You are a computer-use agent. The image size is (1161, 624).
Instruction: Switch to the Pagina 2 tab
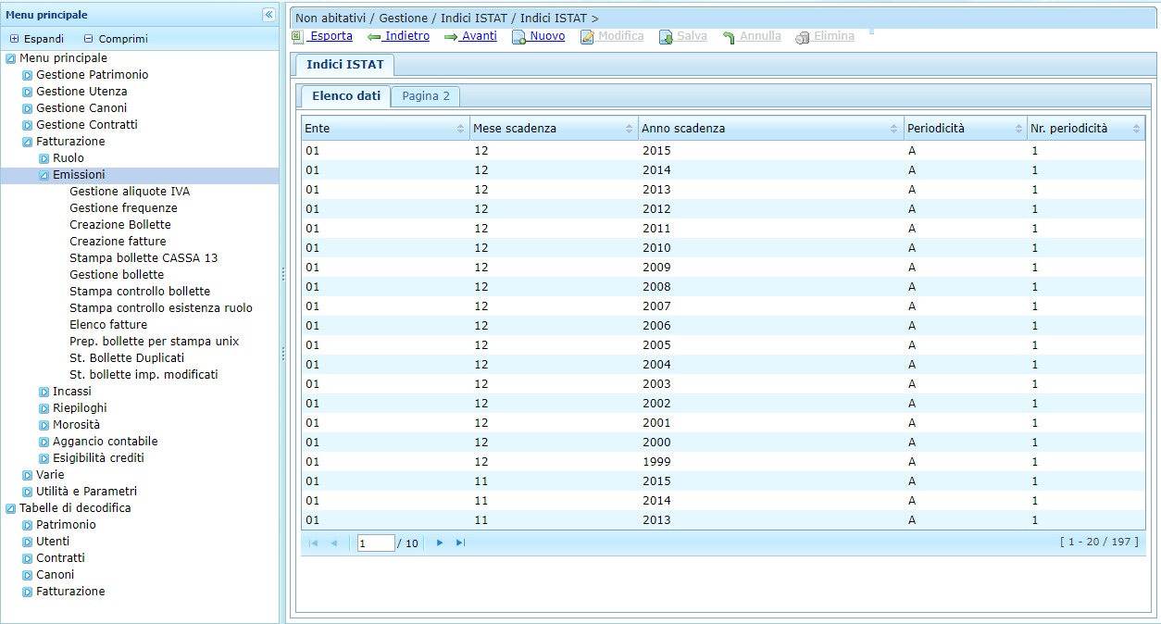point(425,96)
